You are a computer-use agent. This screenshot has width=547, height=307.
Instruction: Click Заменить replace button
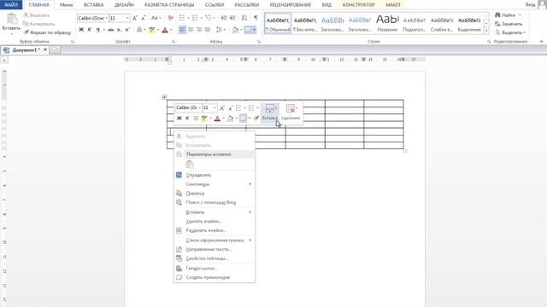tap(509, 24)
